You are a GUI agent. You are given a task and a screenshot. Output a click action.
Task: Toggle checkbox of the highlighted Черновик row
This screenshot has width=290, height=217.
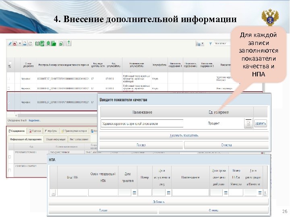click(8, 102)
